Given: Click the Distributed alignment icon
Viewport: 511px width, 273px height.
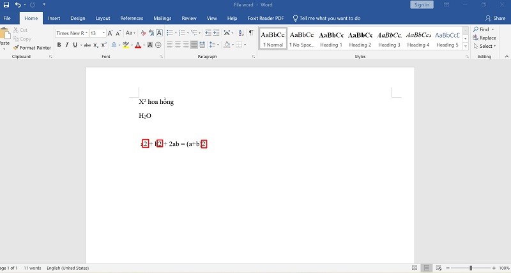Looking at the screenshot, I should tap(202, 45).
